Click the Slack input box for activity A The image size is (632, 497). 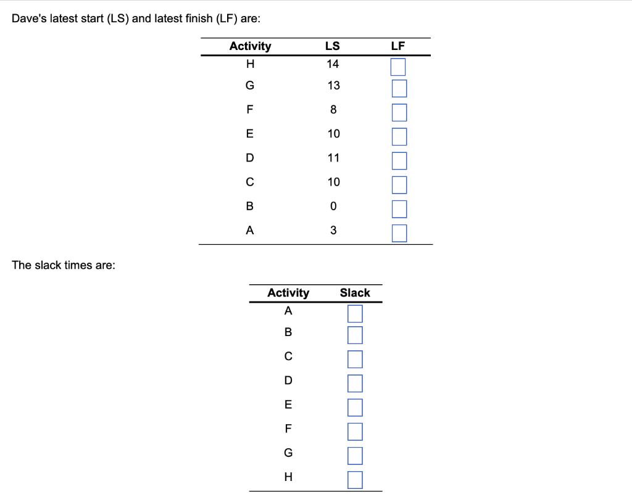[x=355, y=313]
